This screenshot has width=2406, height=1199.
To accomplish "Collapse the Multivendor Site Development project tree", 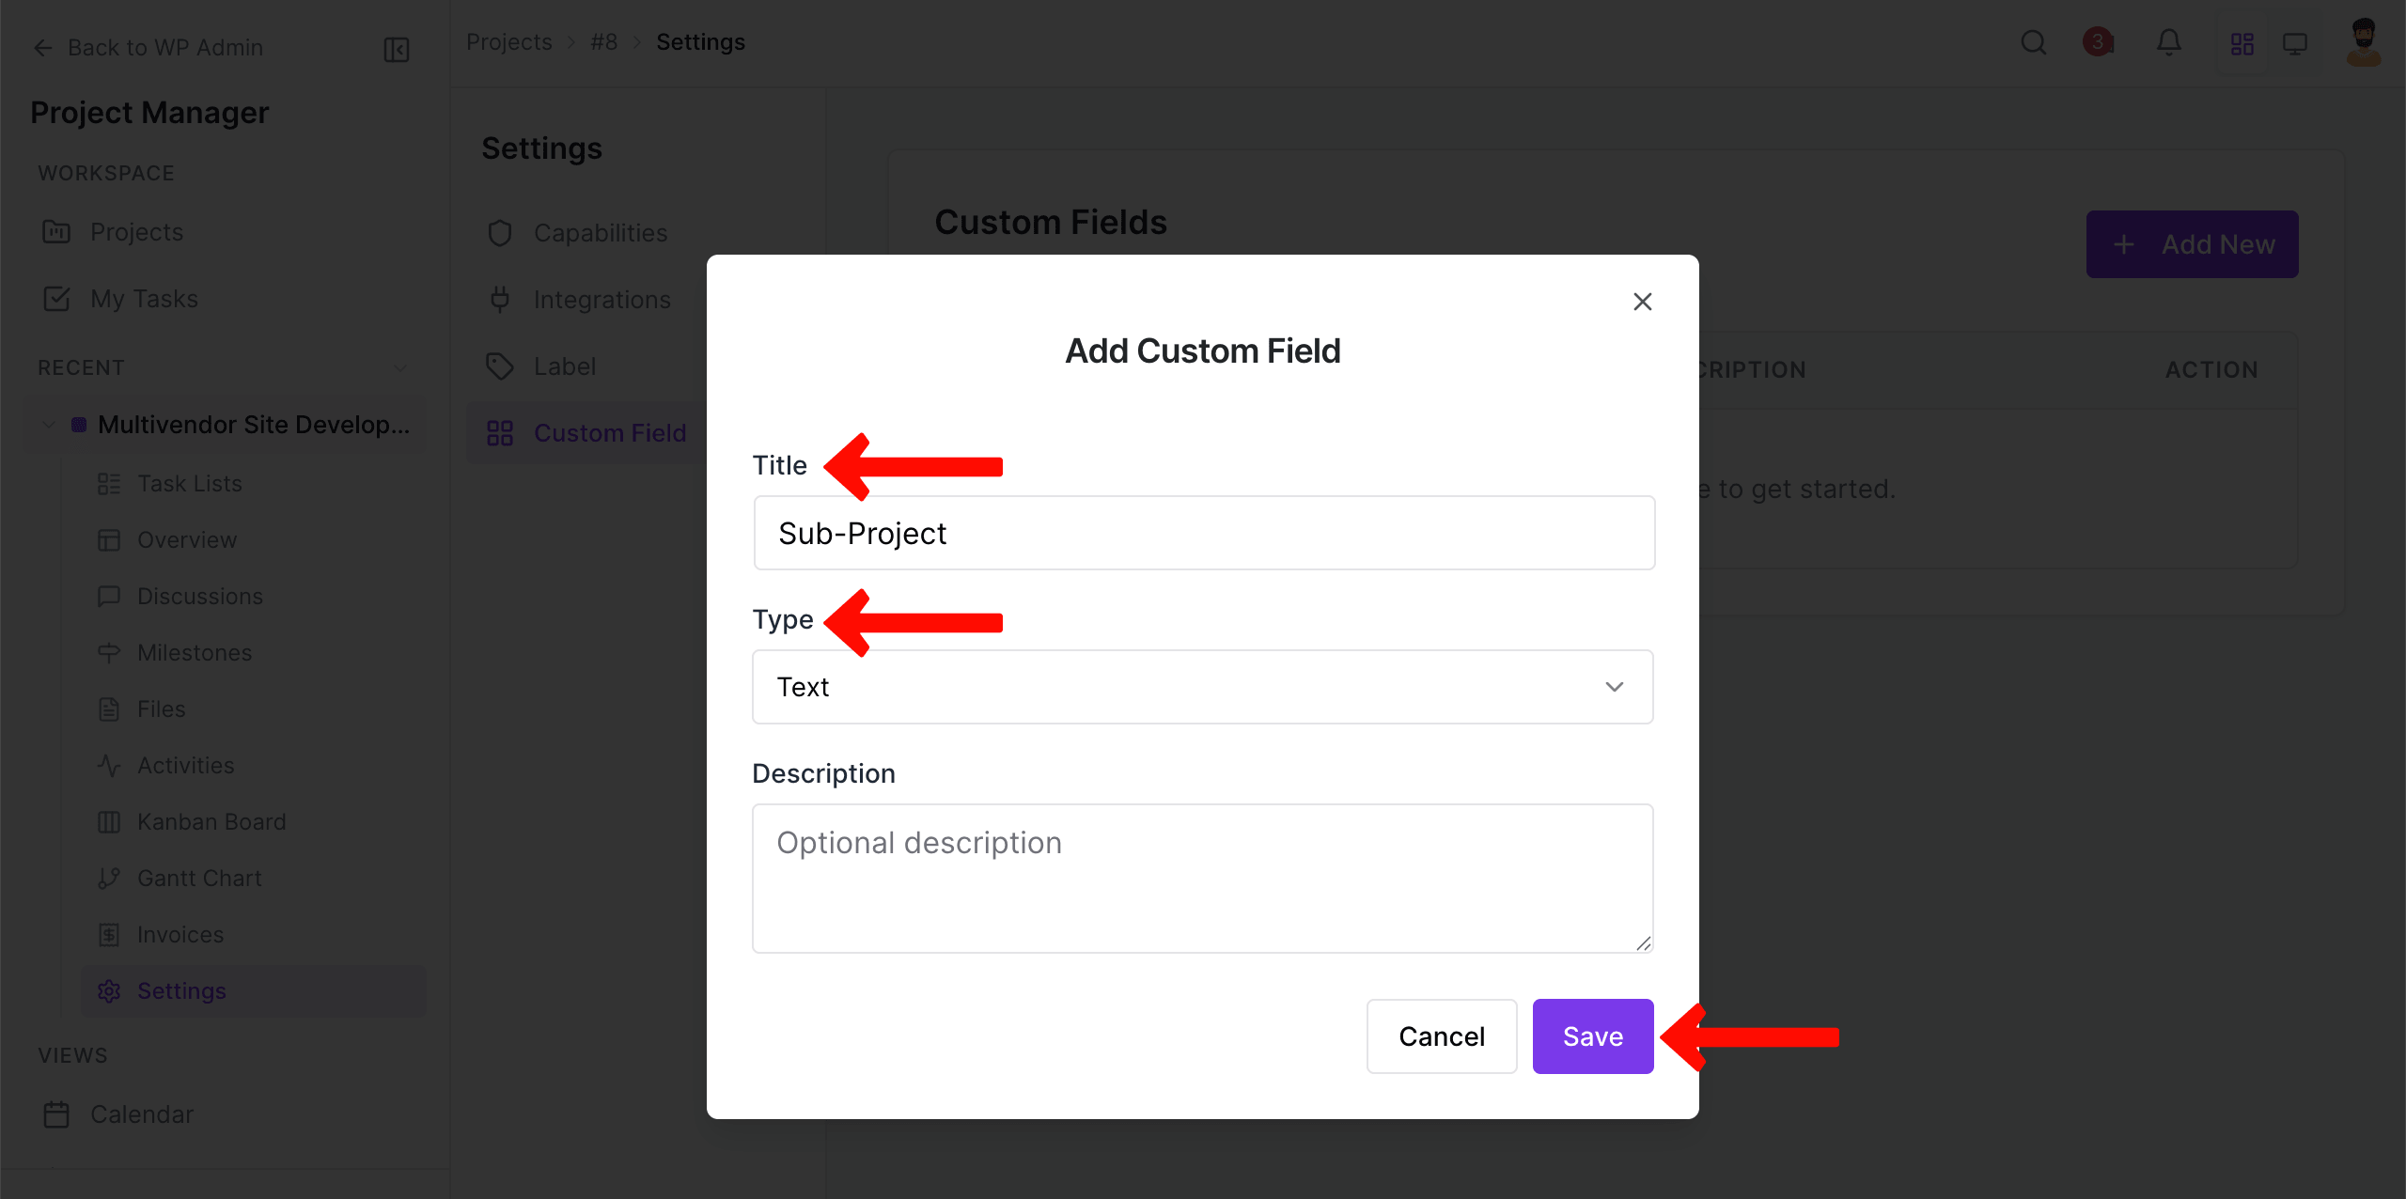I will (x=49, y=425).
